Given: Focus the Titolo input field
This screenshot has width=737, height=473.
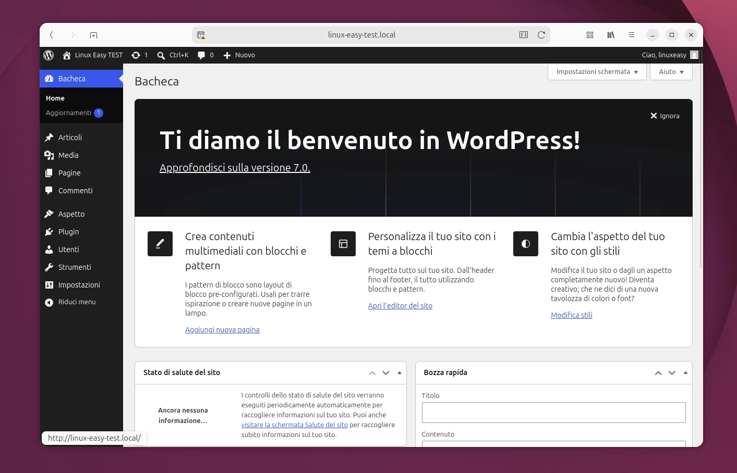Looking at the screenshot, I should click(553, 413).
